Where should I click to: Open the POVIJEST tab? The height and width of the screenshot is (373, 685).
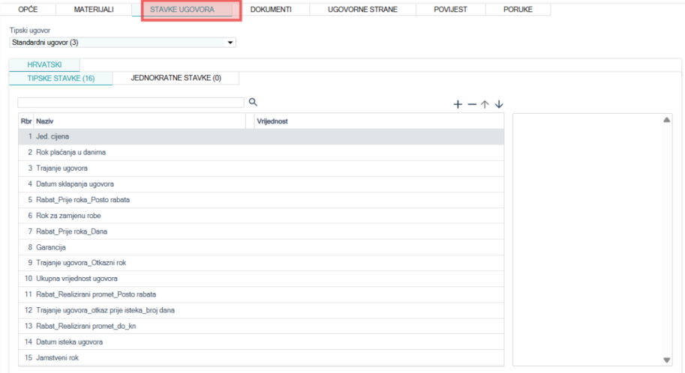449,10
